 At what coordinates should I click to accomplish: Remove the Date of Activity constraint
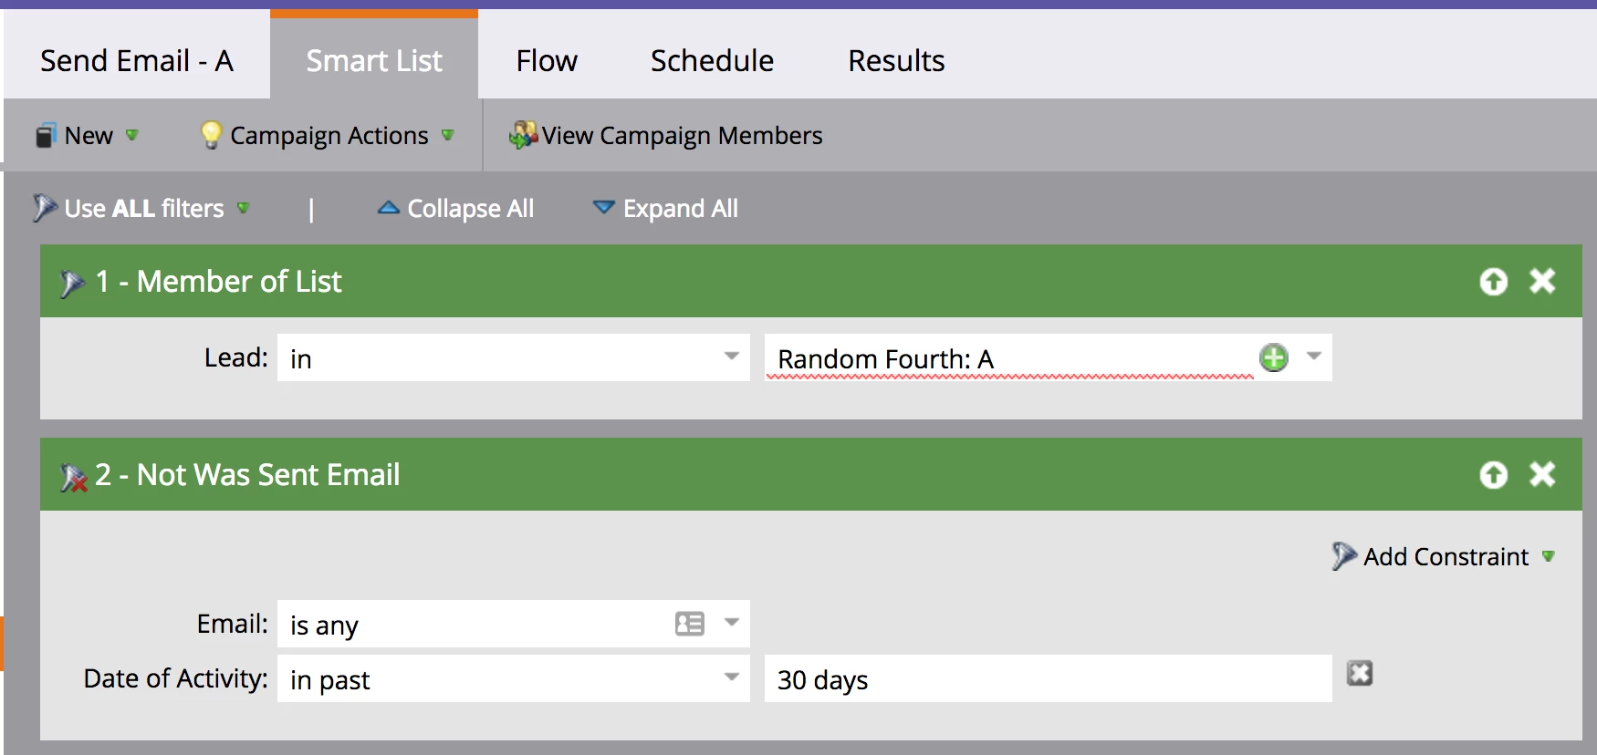coord(1360,674)
